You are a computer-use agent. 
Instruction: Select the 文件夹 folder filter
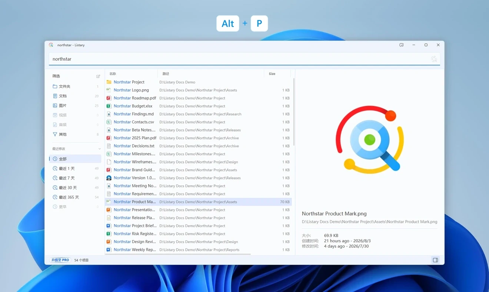point(75,86)
